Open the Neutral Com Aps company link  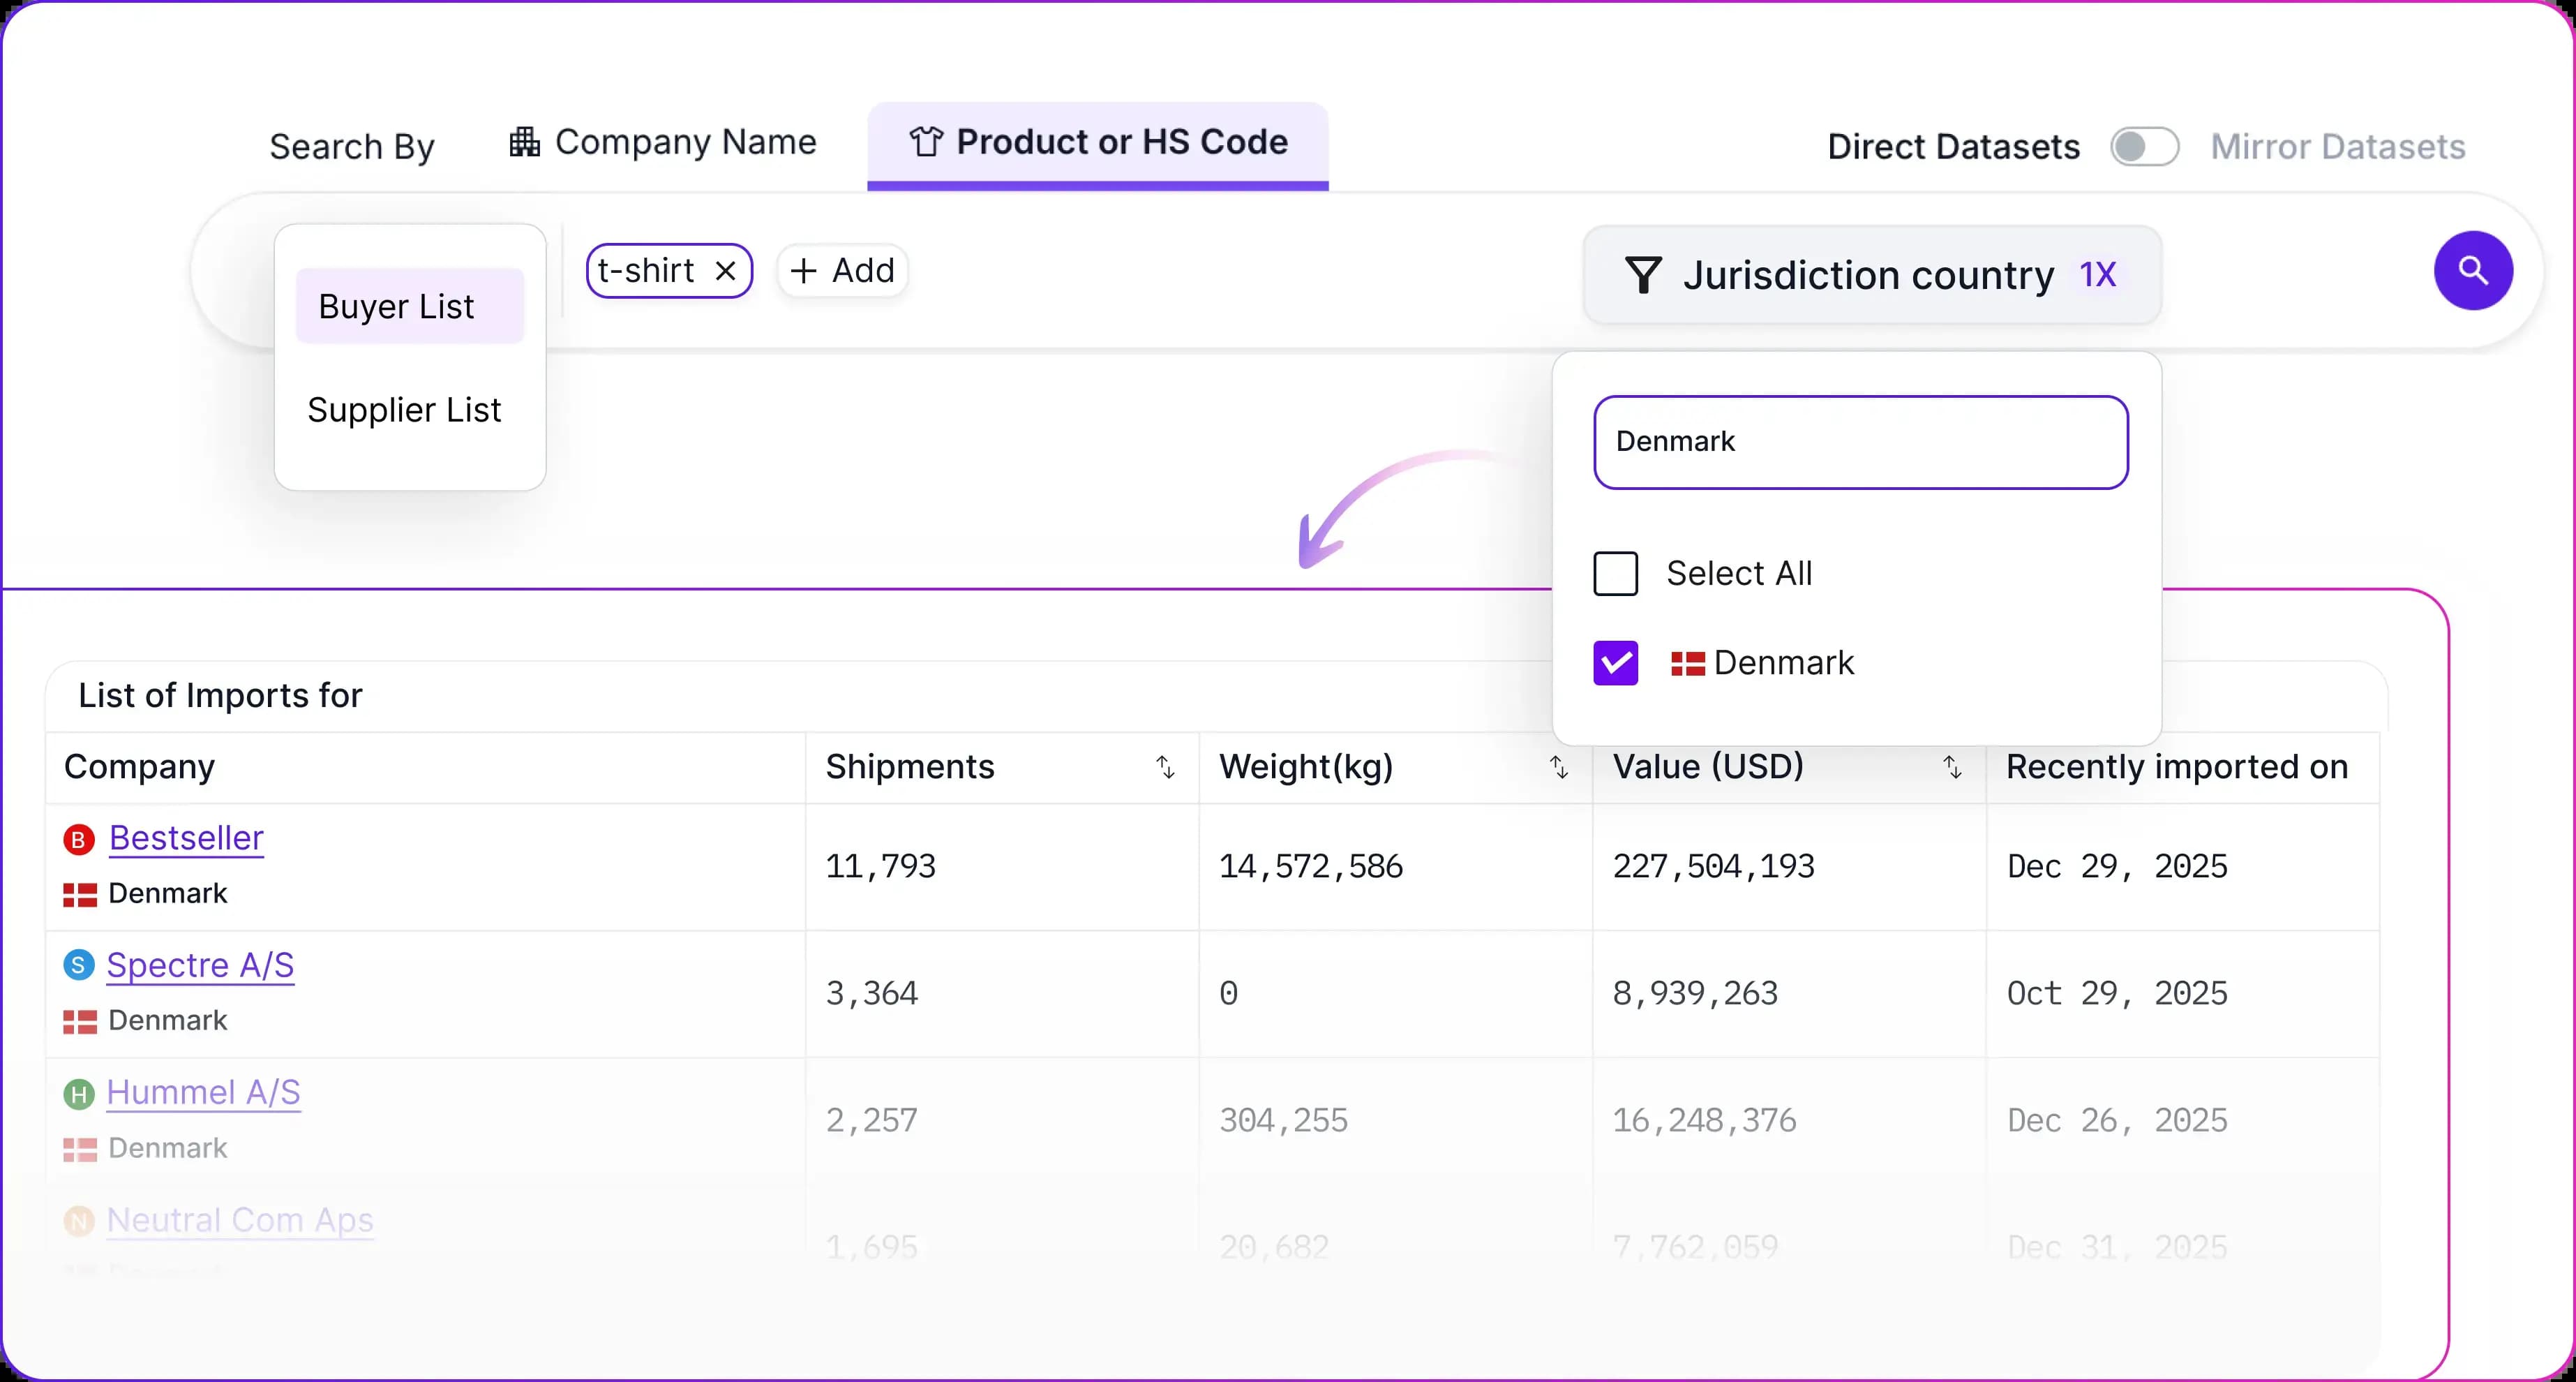pos(240,1220)
